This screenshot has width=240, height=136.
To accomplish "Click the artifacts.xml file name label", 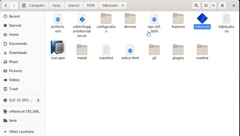I will pyautogui.click(x=58, y=29).
